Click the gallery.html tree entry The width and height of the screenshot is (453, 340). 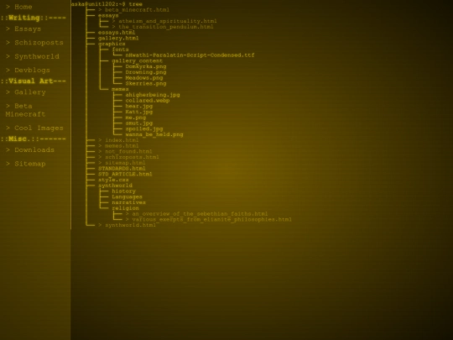[x=118, y=38]
